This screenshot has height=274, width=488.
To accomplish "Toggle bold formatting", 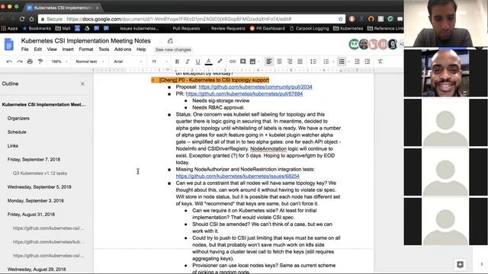I will pos(177,62).
